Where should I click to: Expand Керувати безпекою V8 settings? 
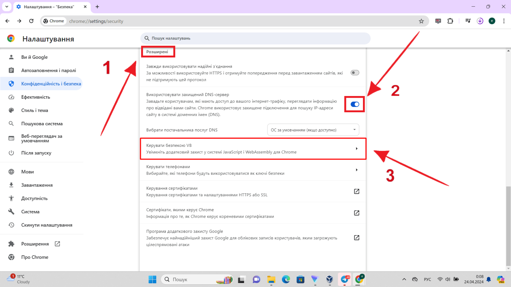(253, 148)
